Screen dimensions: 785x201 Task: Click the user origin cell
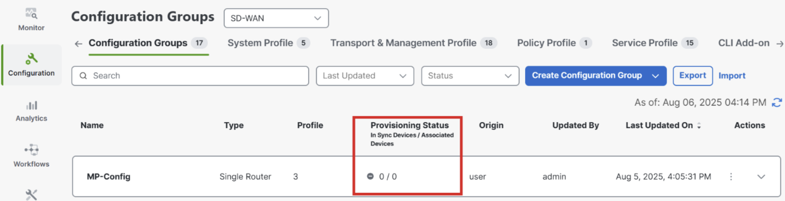pyautogui.click(x=477, y=177)
